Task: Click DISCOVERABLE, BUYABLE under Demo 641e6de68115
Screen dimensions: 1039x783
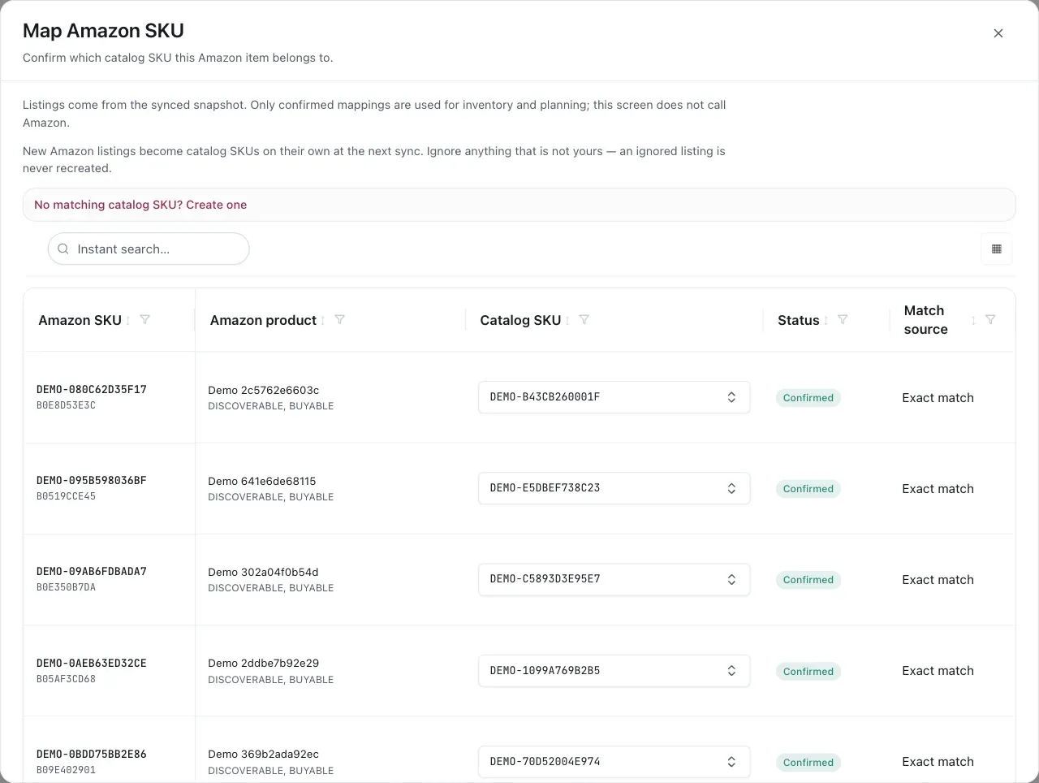Action: (x=271, y=497)
